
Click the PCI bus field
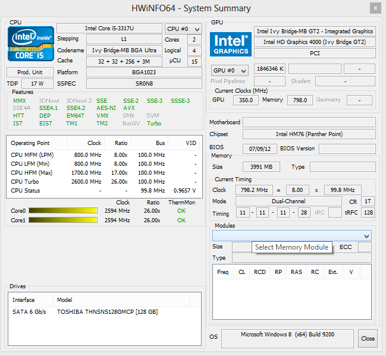(x=315, y=53)
